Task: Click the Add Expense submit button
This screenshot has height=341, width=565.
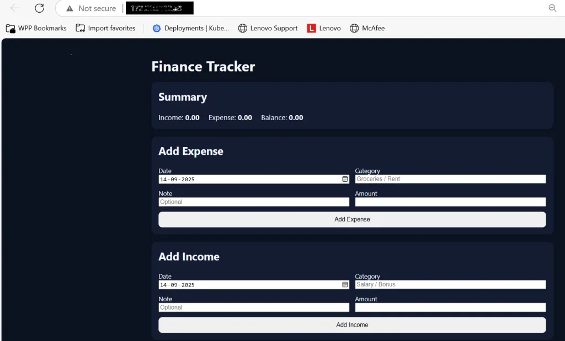Action: point(351,219)
